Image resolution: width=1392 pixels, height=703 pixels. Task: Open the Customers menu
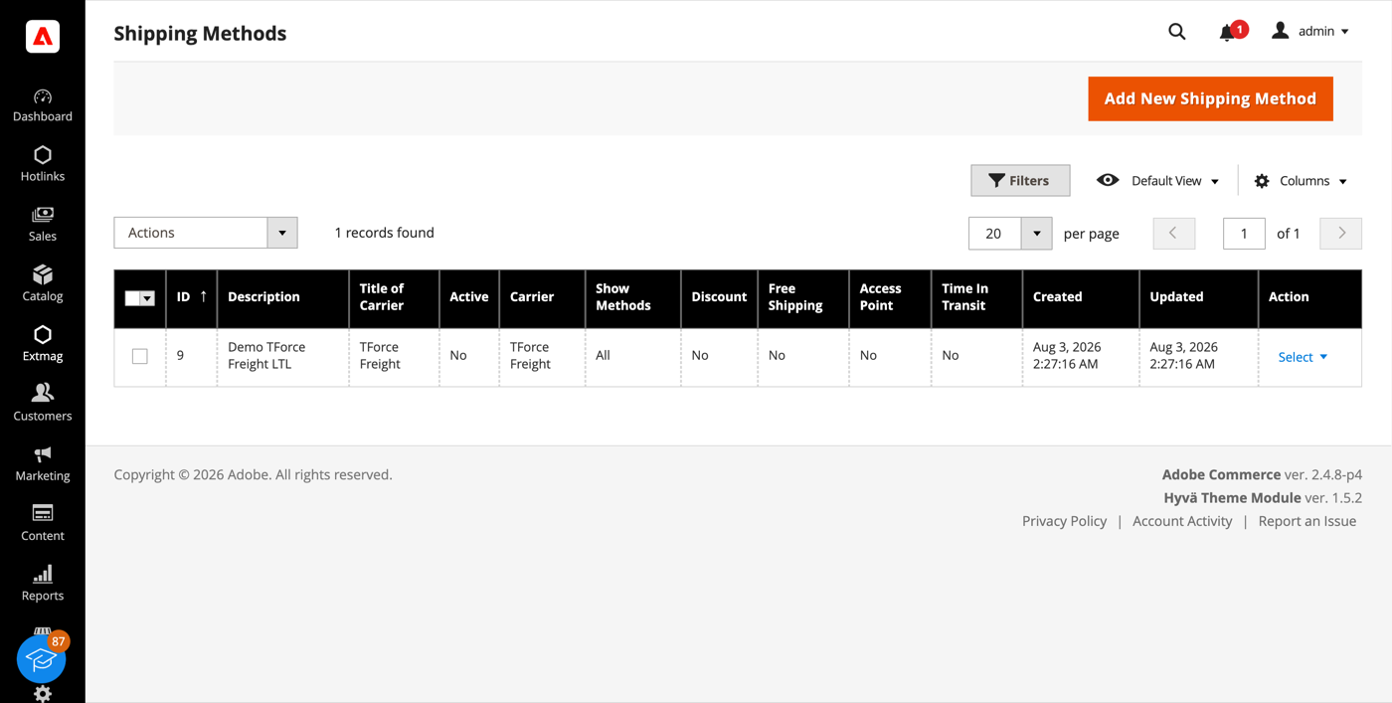43,404
